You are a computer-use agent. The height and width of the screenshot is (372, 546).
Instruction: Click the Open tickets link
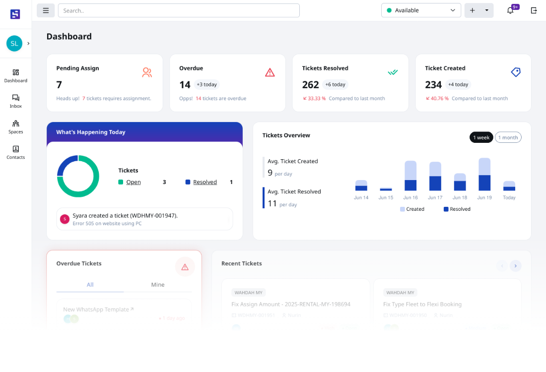[134, 182]
